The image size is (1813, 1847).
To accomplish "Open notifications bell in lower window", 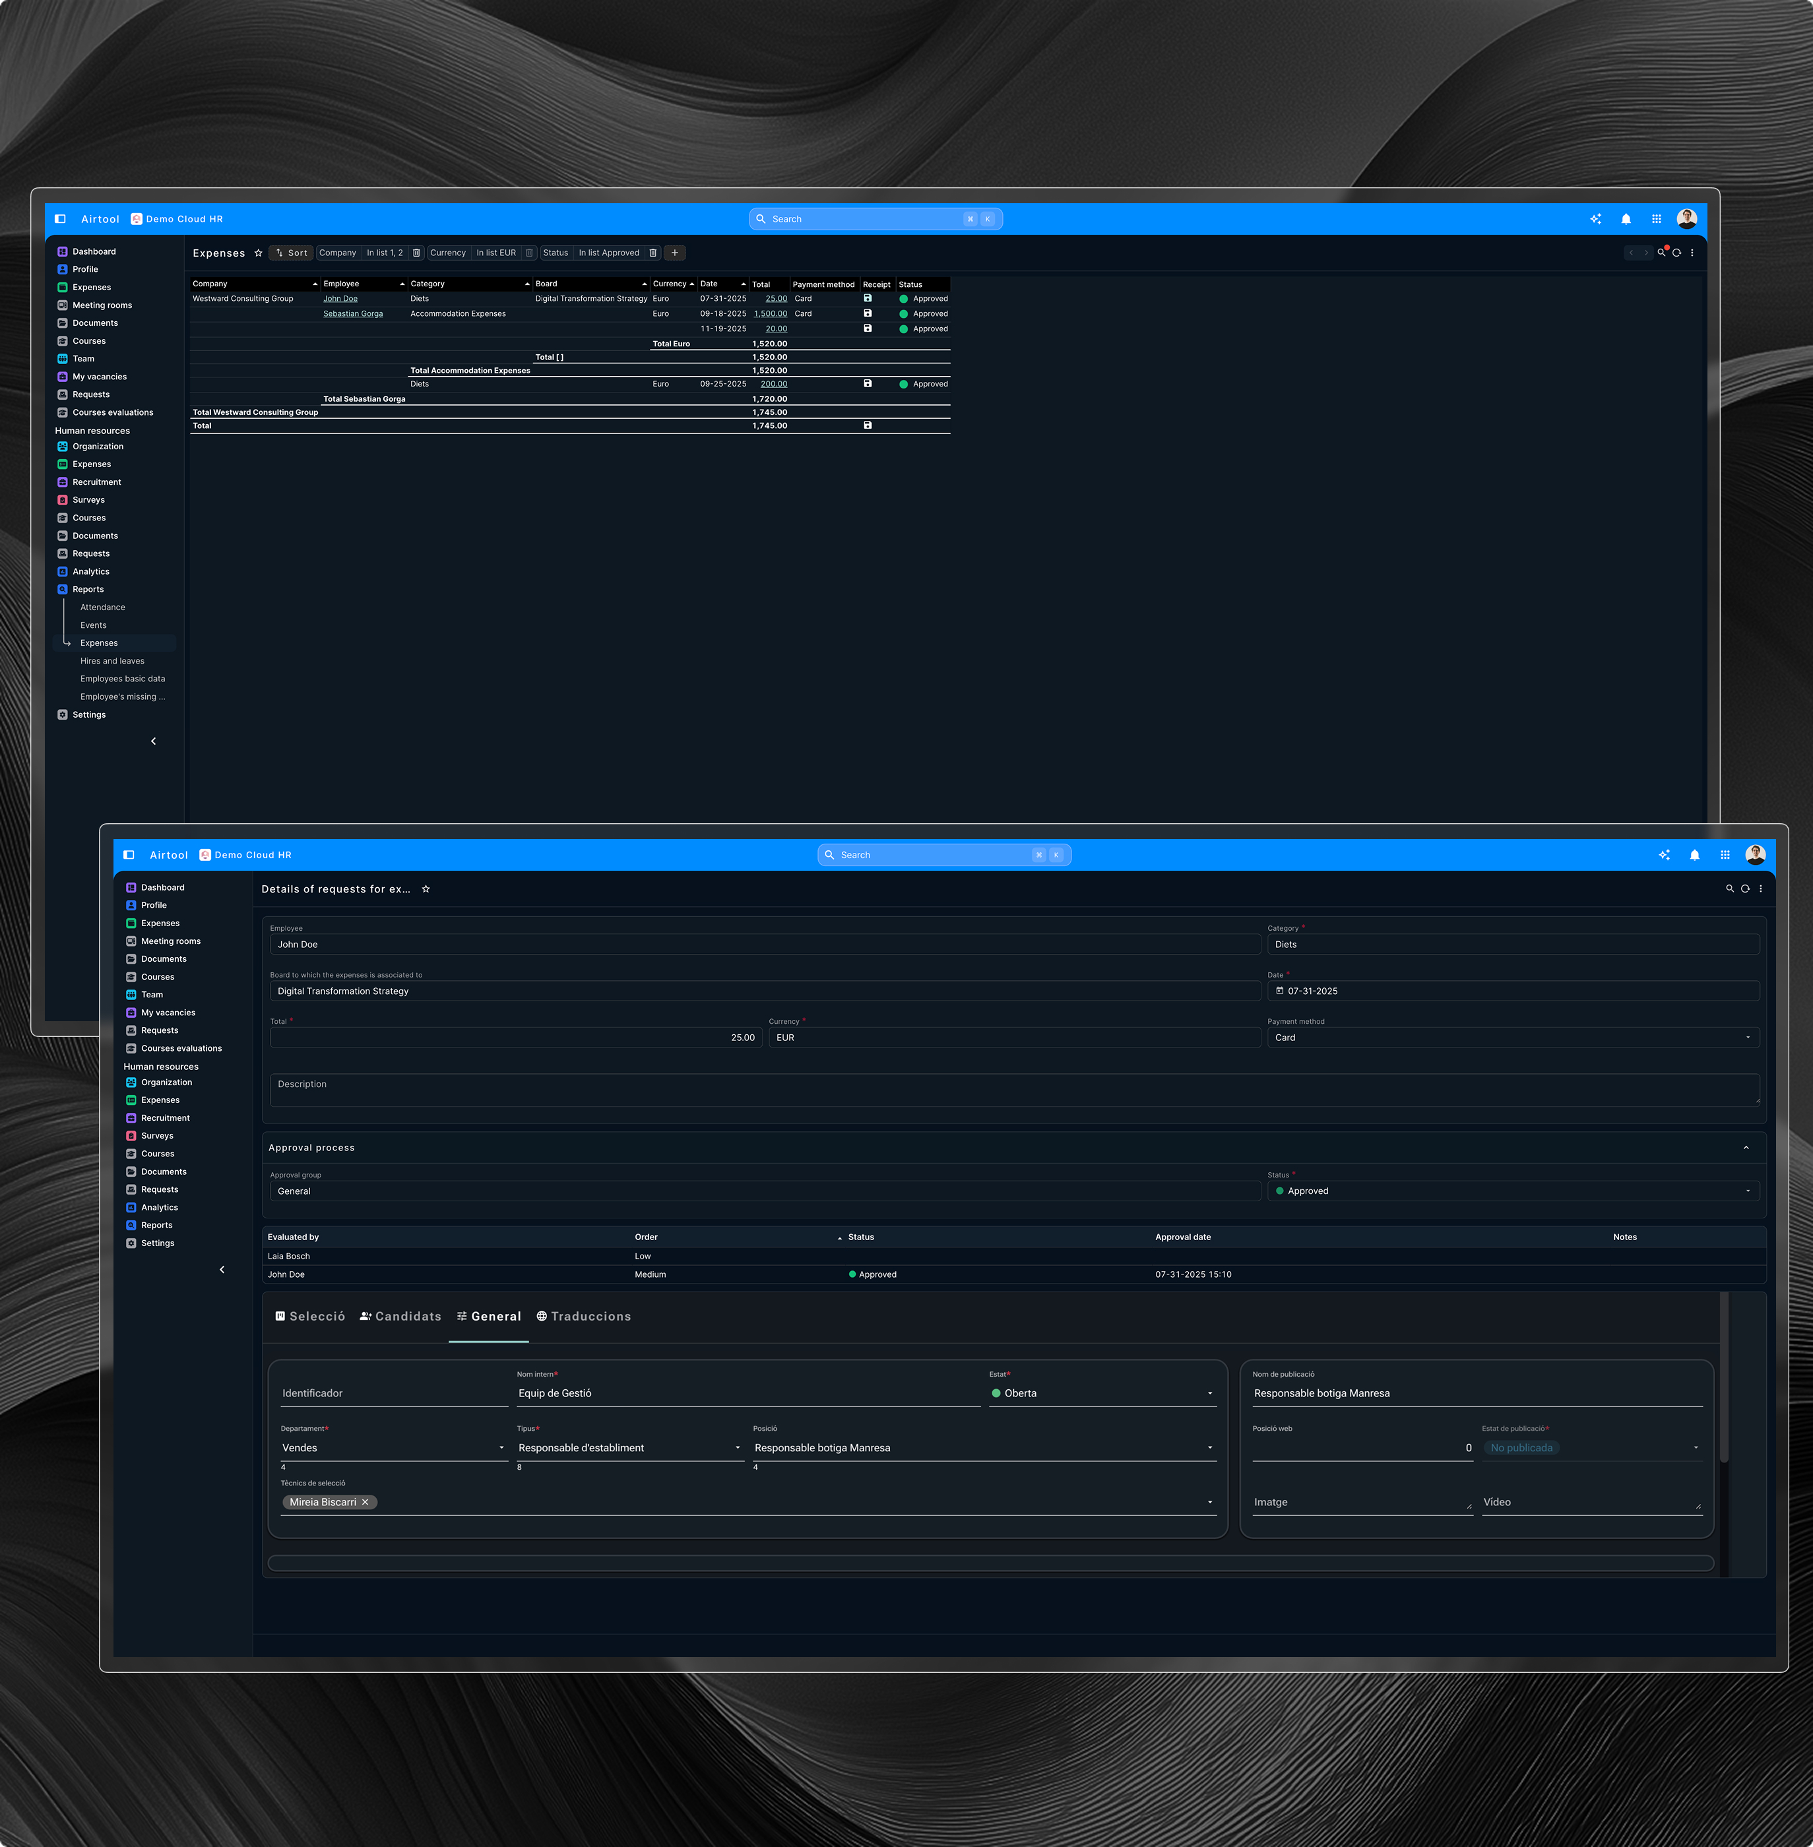I will tap(1694, 855).
